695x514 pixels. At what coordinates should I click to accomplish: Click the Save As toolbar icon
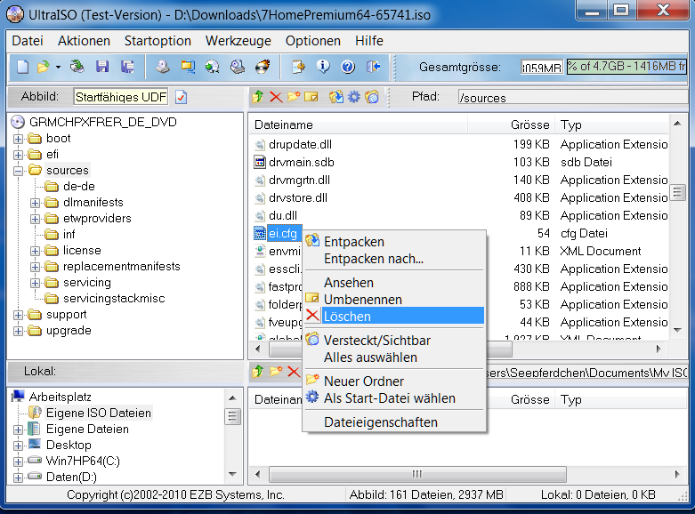(127, 67)
